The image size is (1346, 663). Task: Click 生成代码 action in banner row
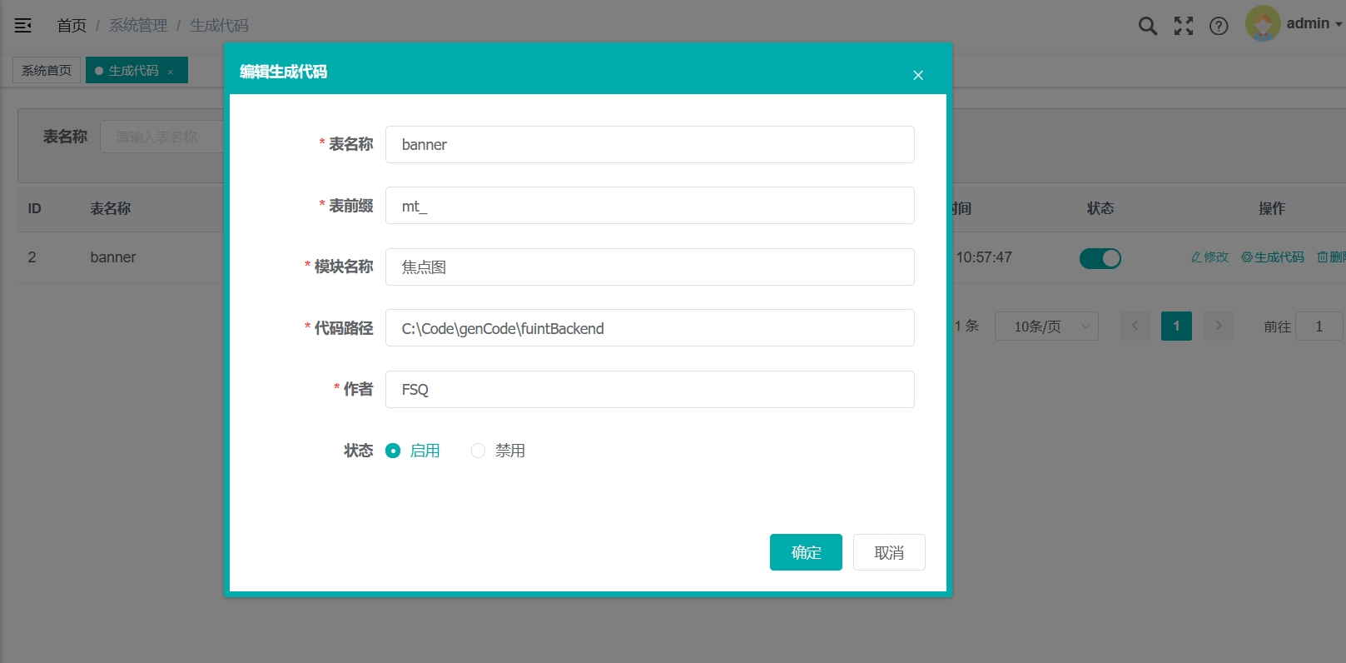point(1273,257)
